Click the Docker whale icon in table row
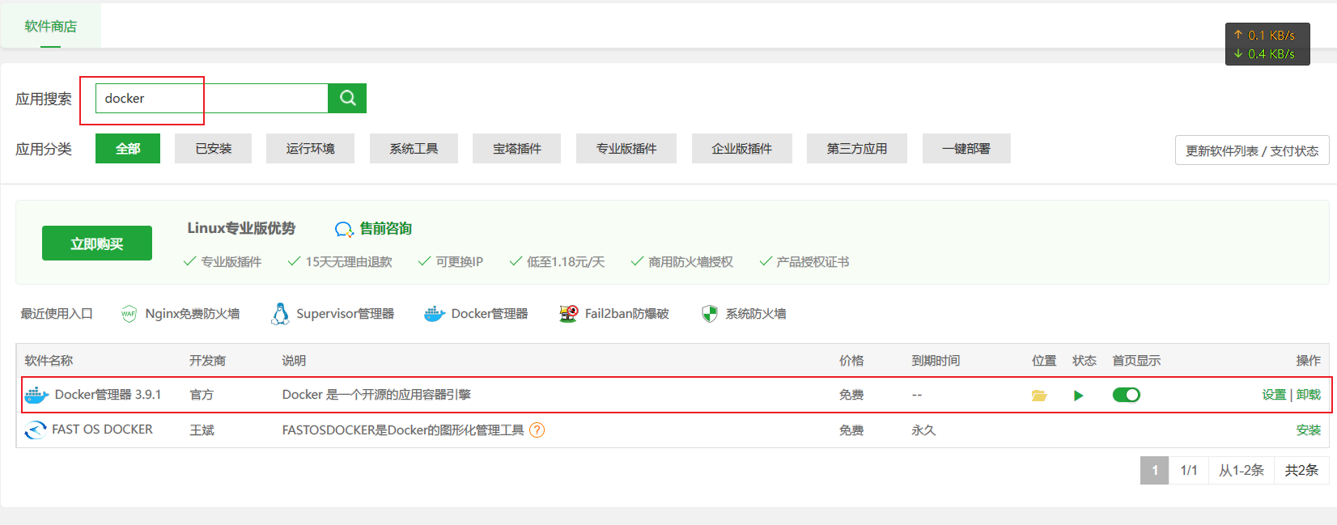This screenshot has height=525, width=1337. 36,395
